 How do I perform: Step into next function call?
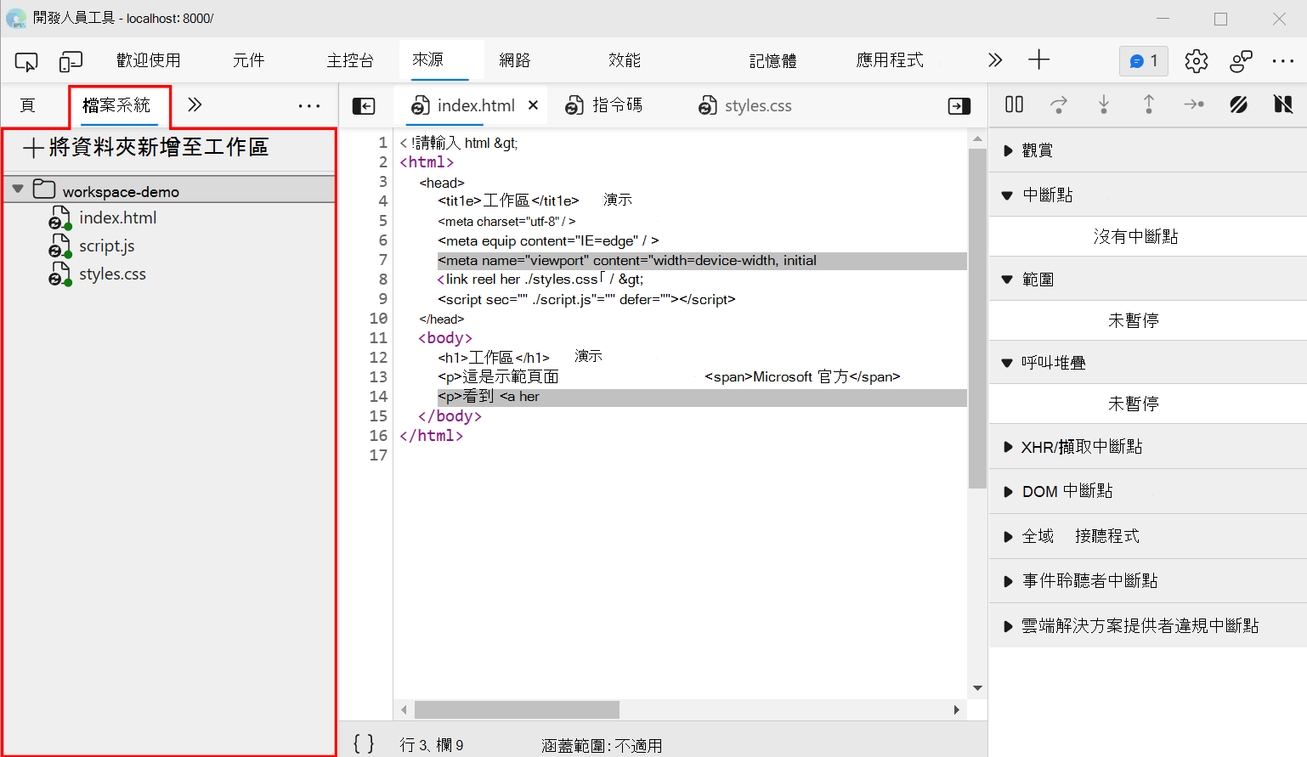[1104, 105]
